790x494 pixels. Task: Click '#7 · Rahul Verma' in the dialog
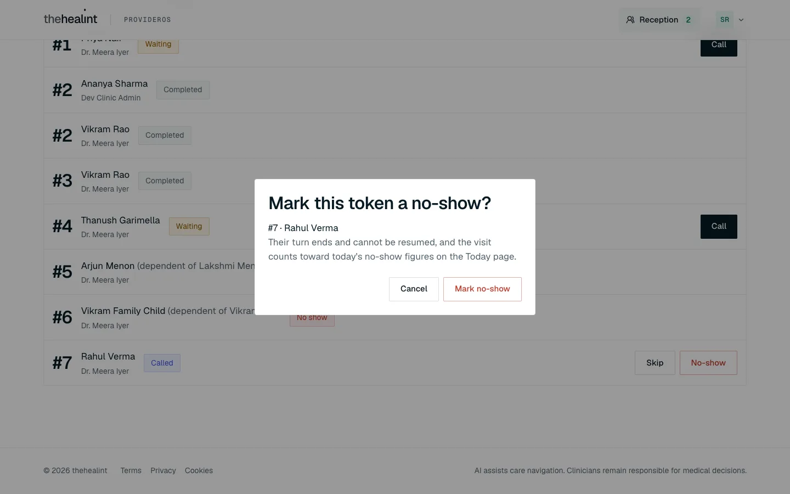(x=303, y=228)
